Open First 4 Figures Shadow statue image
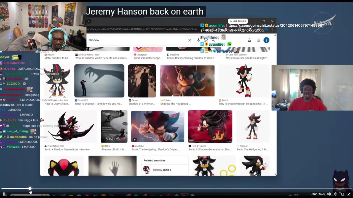Screen dimensions: 353x198 point(210,127)
